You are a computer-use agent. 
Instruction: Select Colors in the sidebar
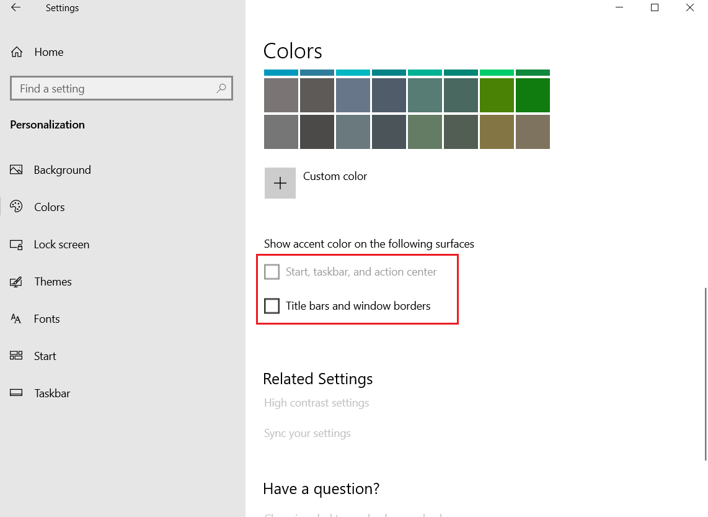tap(49, 207)
